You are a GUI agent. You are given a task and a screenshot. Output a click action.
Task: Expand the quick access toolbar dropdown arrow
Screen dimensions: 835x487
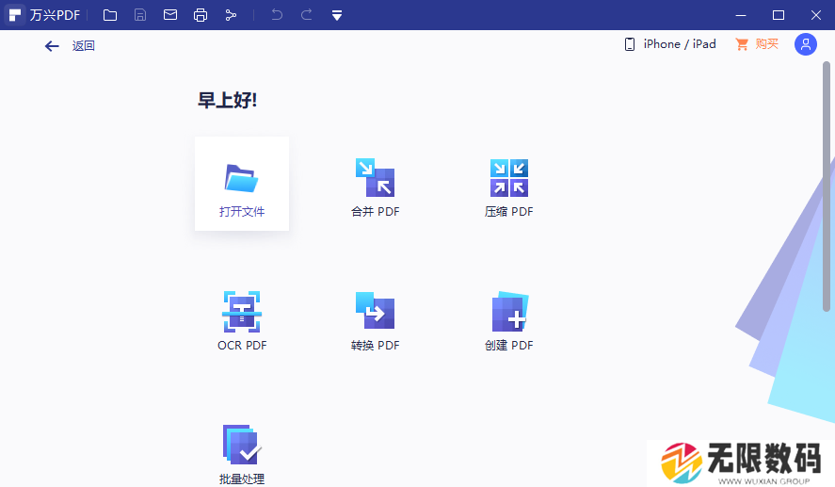[337, 15]
